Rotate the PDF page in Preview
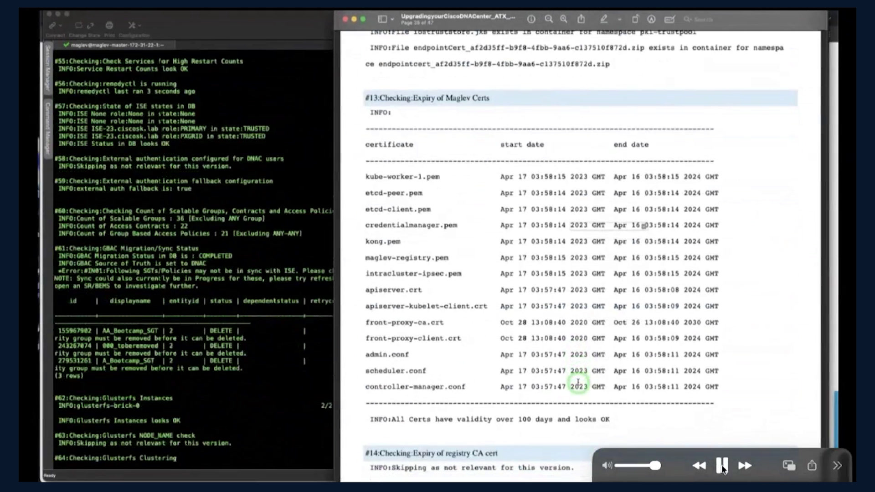The image size is (875, 492). [635, 19]
